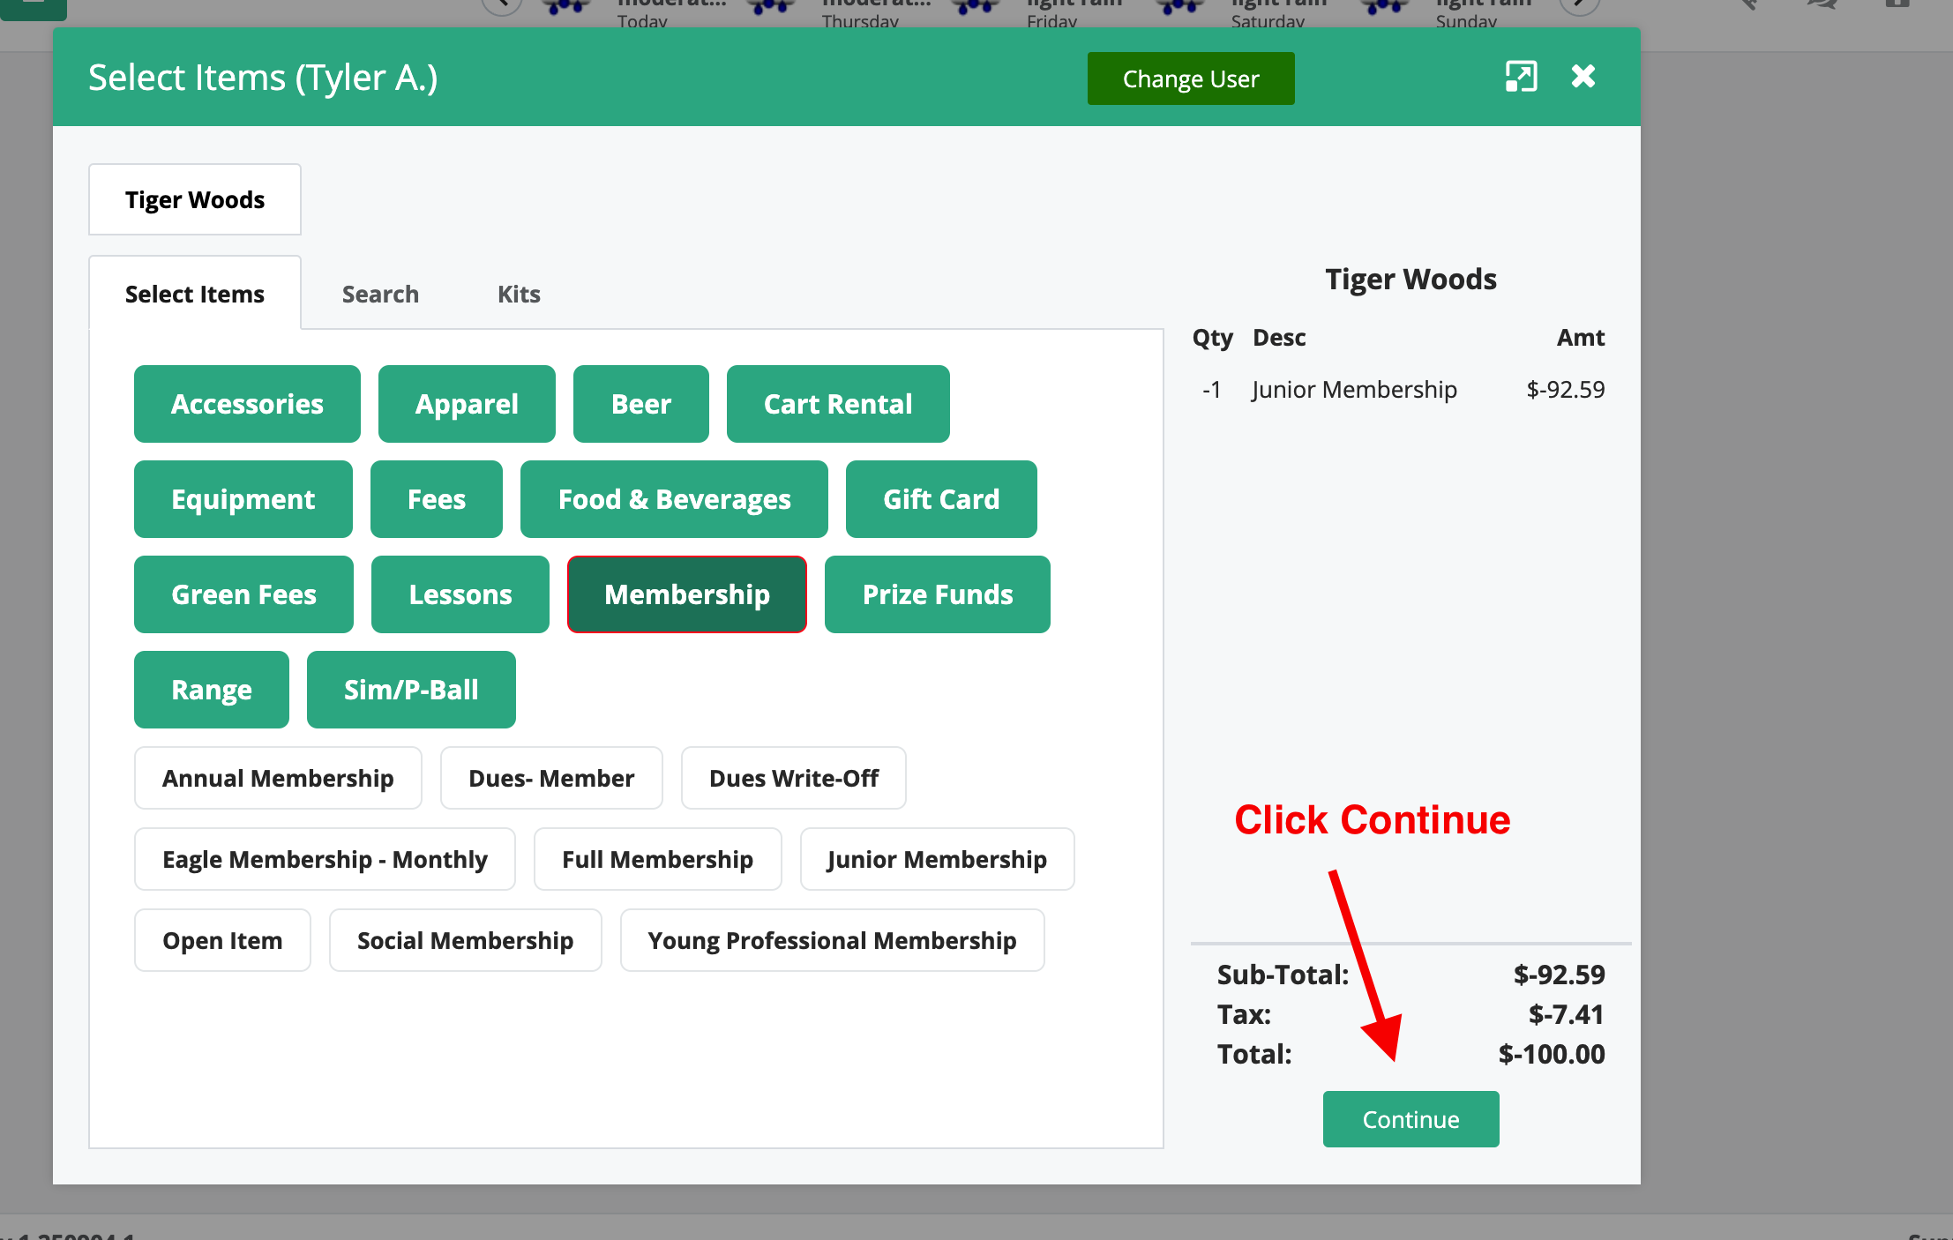The height and width of the screenshot is (1240, 1953).
Task: Add Annual Membership item
Action: point(277,778)
